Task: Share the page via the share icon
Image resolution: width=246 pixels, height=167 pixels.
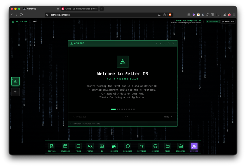Action: [x=164, y=15]
